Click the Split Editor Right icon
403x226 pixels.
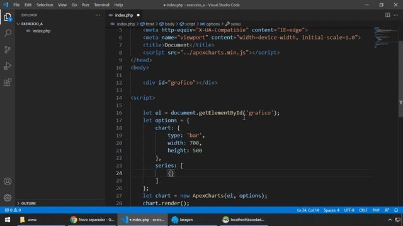click(388, 15)
